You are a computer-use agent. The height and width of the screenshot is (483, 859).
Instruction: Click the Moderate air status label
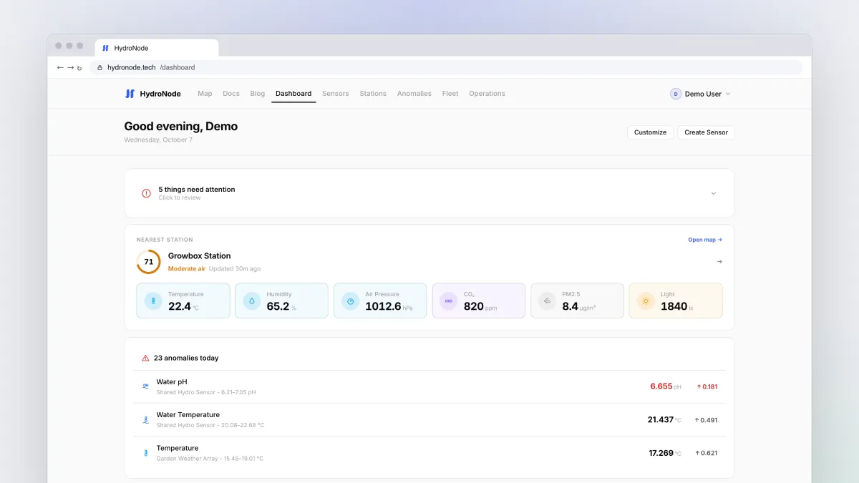[187, 269]
